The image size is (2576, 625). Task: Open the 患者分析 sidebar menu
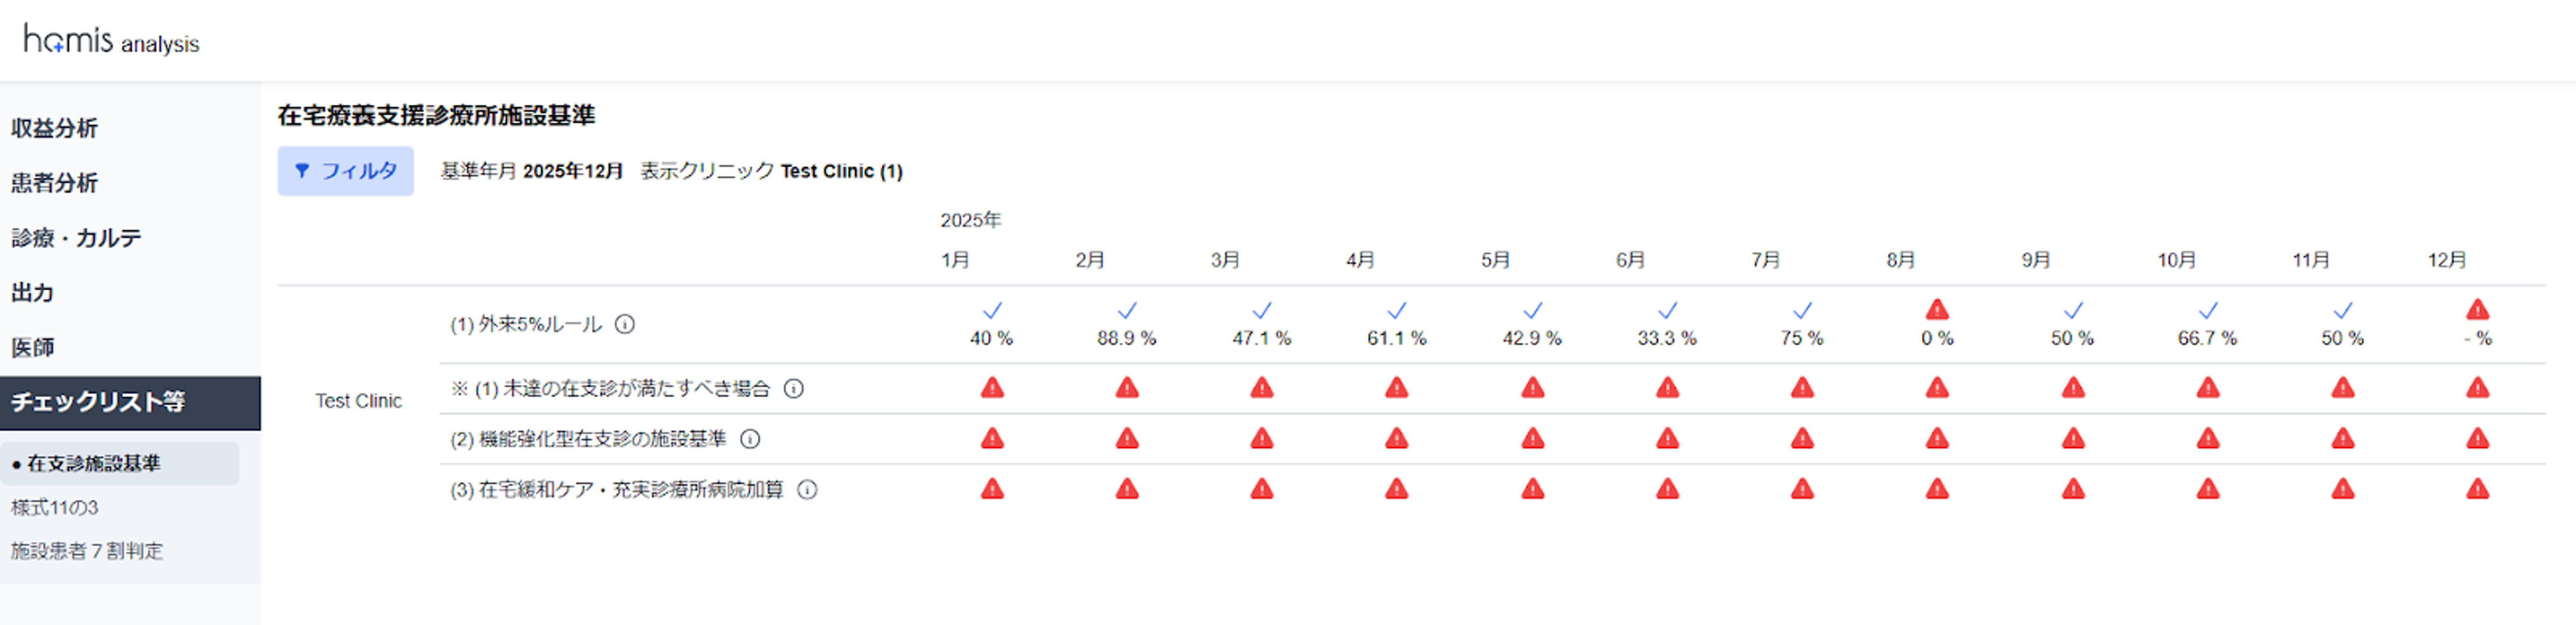coord(55,183)
